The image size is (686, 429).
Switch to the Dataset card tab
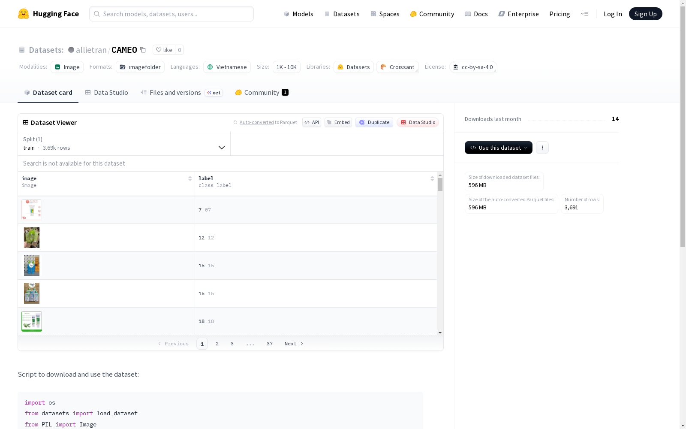tap(48, 92)
